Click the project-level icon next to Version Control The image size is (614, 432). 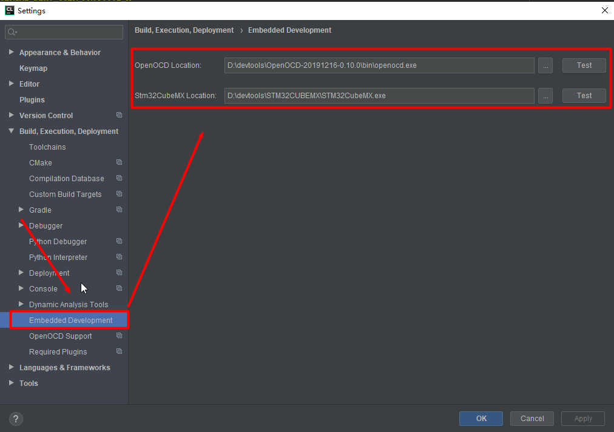pyautogui.click(x=119, y=115)
